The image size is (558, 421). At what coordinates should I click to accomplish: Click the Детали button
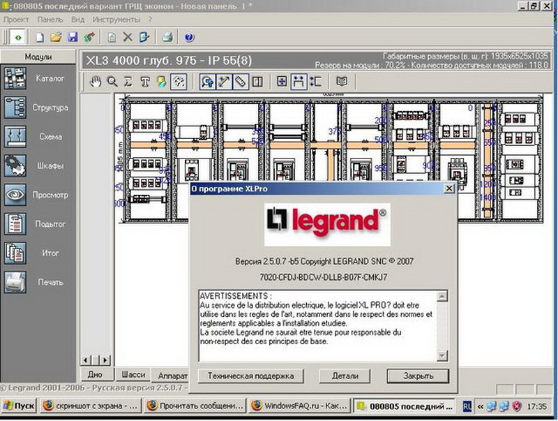coord(345,376)
